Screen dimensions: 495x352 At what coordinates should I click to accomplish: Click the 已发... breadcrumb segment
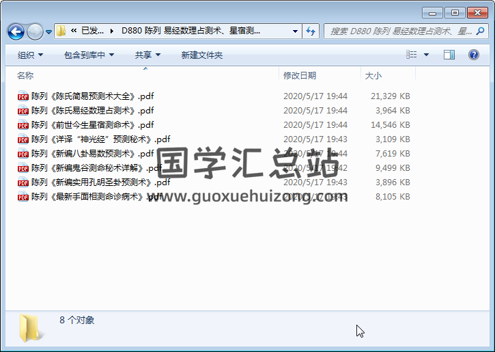coord(92,31)
